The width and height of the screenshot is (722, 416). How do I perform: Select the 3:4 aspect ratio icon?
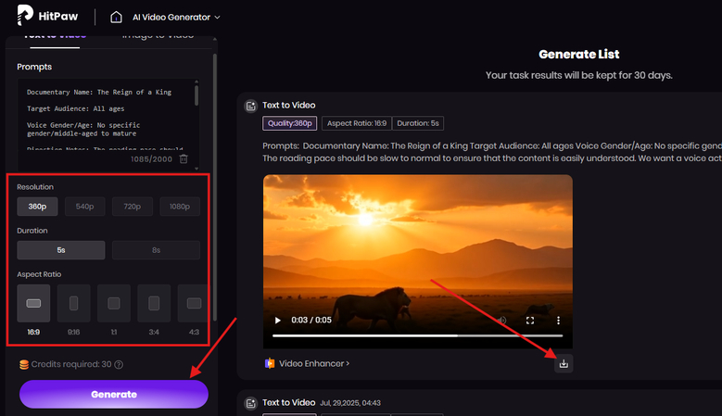154,303
